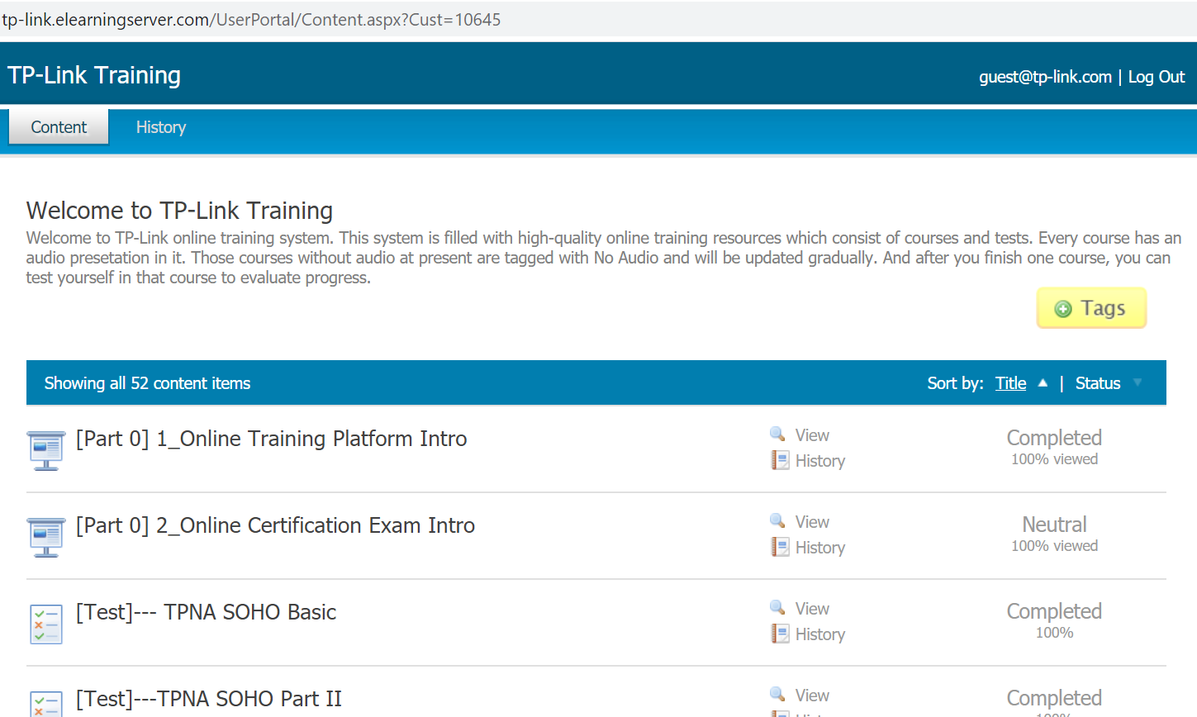Screen dimensions: 1197x717
Task: Click the browser address bar URL
Action: (x=251, y=20)
